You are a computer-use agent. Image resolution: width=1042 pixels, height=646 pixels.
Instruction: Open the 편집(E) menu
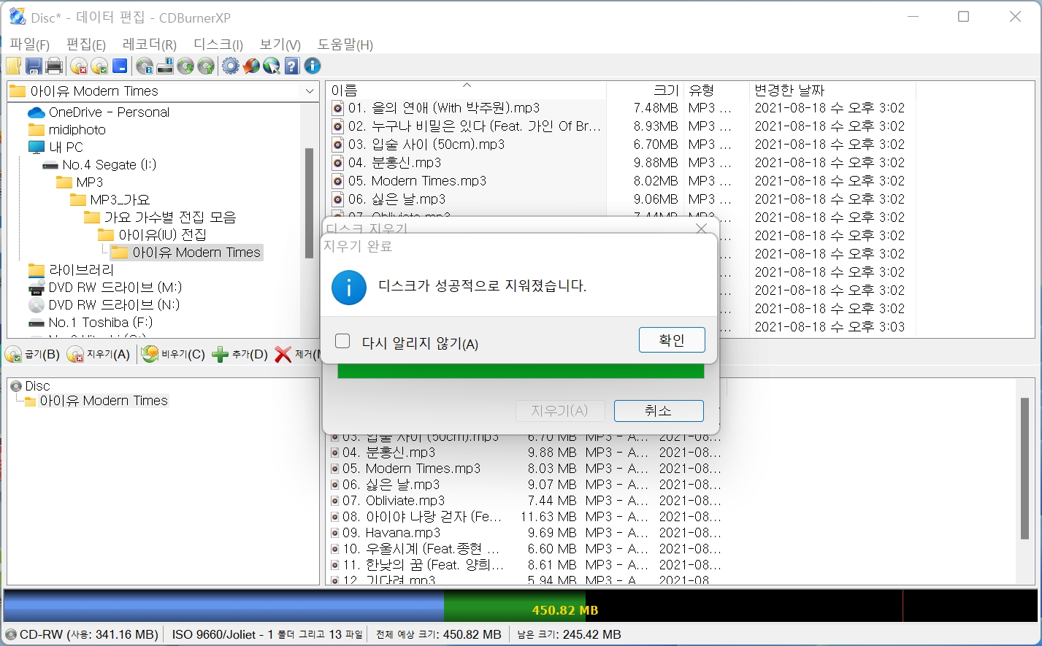coord(86,45)
